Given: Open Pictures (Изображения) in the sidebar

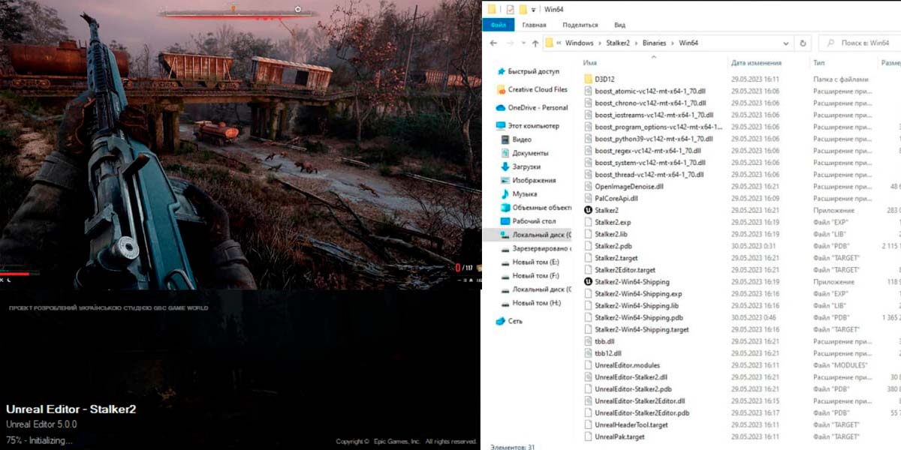Looking at the screenshot, I should (528, 180).
